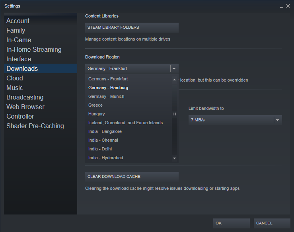The width and height of the screenshot is (294, 232).
Task: Minimize the Settings window
Action: point(281,6)
